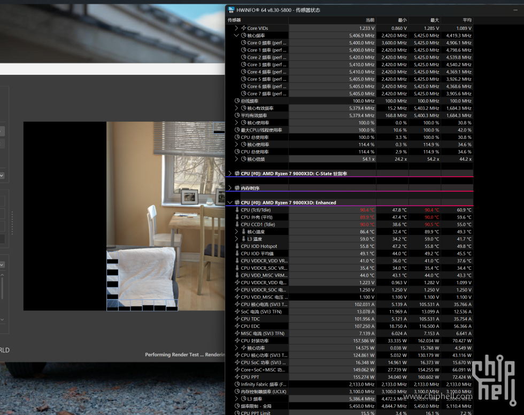Image resolution: width=524 pixels, height=415 pixels.
Task: Expand the Core VIDs group
Action: tap(236, 28)
